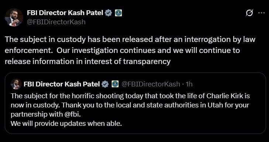Click the 'We will provide updates when able' line
Image resolution: width=269 pixels, height=142 pixels.
coord(66,124)
